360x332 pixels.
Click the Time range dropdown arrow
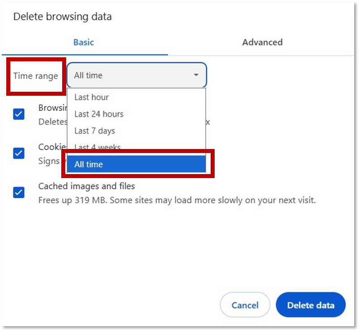(x=196, y=75)
